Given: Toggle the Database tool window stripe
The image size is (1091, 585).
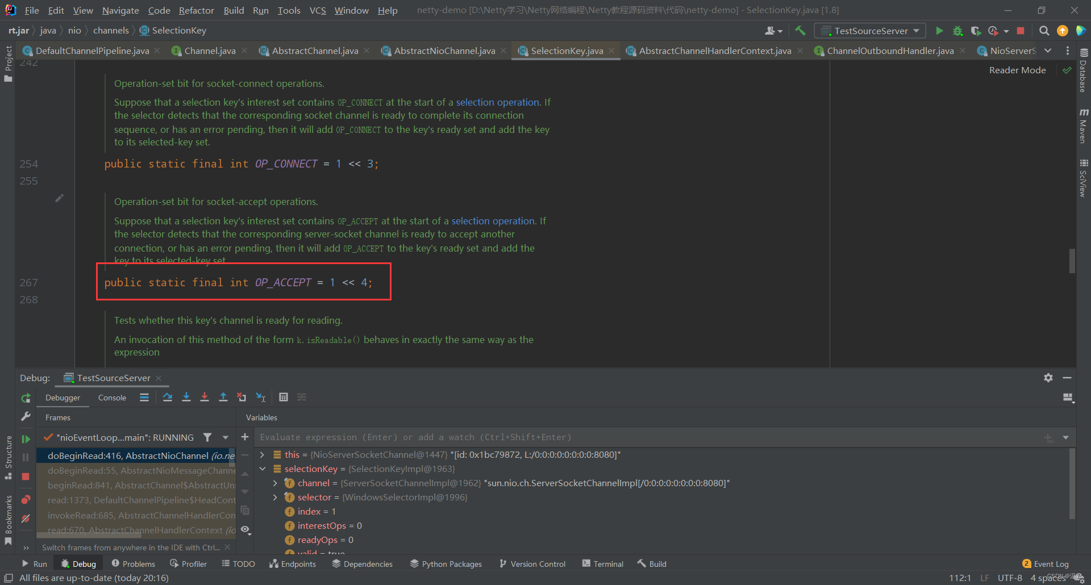Looking at the screenshot, I should (x=1084, y=70).
